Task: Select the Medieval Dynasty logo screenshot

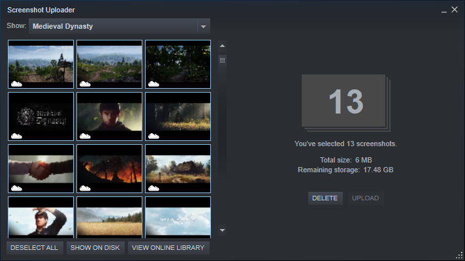Action: pyautogui.click(x=41, y=116)
